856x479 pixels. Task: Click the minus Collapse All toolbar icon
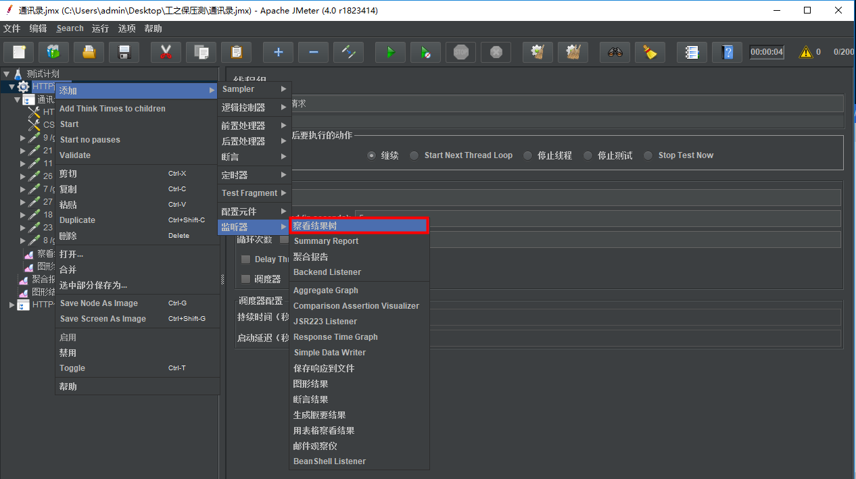point(313,52)
